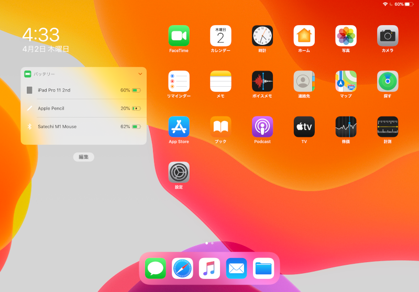Open the Home app
Screen dimensions: 419x292
(304, 36)
